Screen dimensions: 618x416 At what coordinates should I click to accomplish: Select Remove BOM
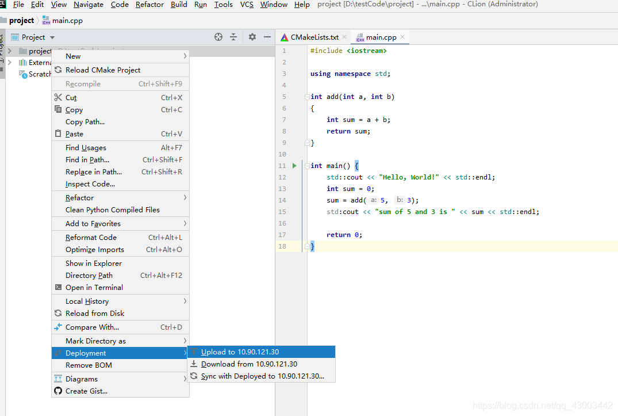click(120, 365)
